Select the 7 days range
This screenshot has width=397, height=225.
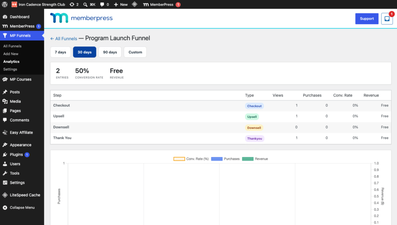point(60,52)
